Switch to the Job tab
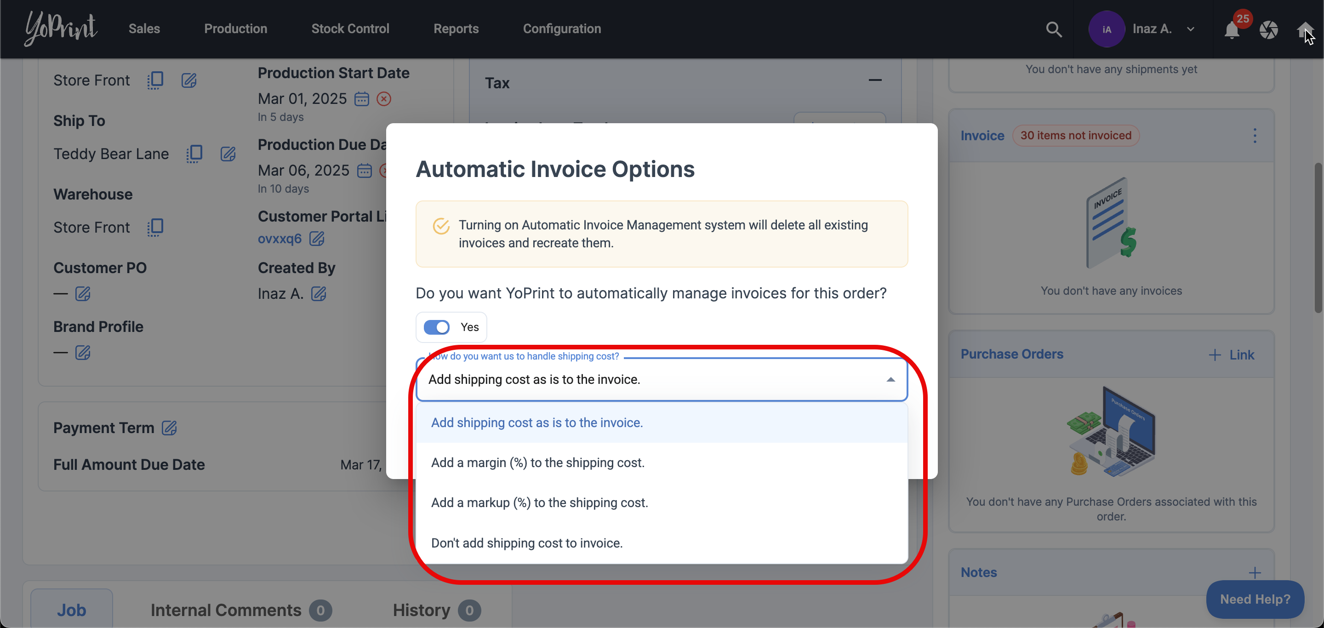The width and height of the screenshot is (1324, 628). pos(71,610)
